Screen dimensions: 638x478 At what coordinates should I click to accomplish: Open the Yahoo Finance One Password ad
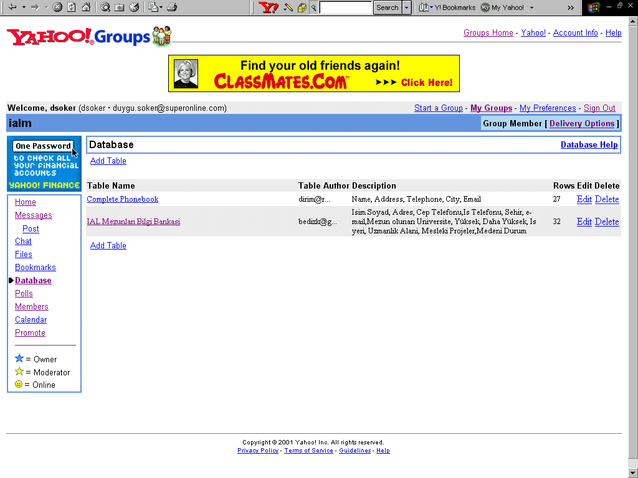(x=44, y=164)
